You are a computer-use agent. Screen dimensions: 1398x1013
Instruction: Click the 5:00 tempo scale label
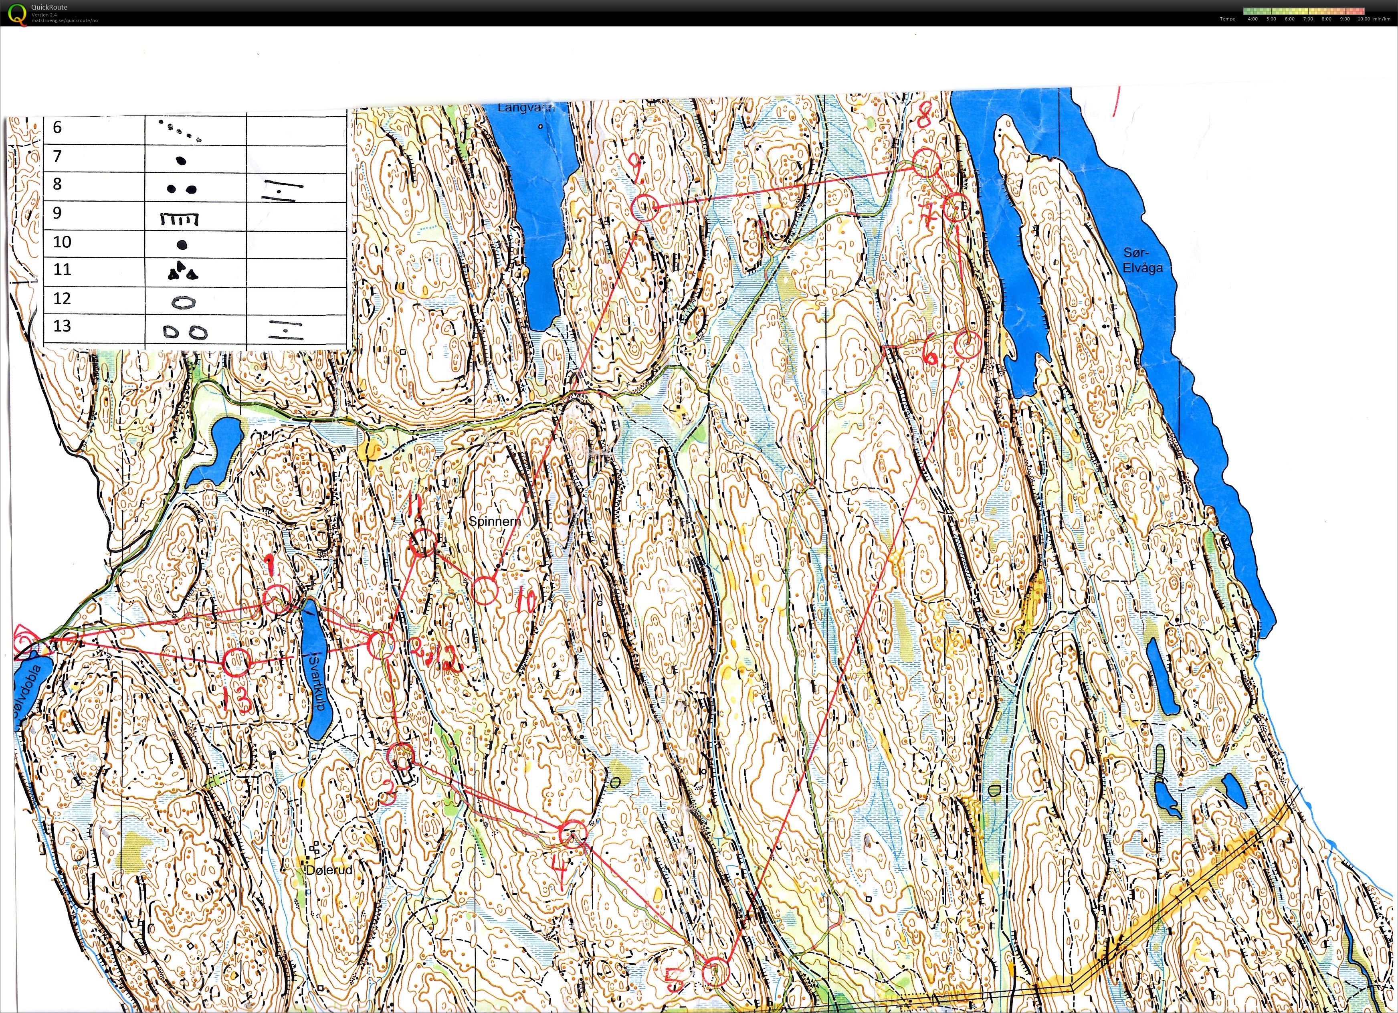(x=1271, y=19)
